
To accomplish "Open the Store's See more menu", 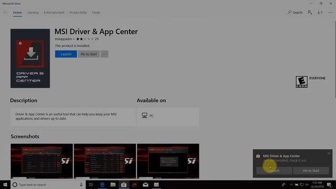I will [330, 13].
